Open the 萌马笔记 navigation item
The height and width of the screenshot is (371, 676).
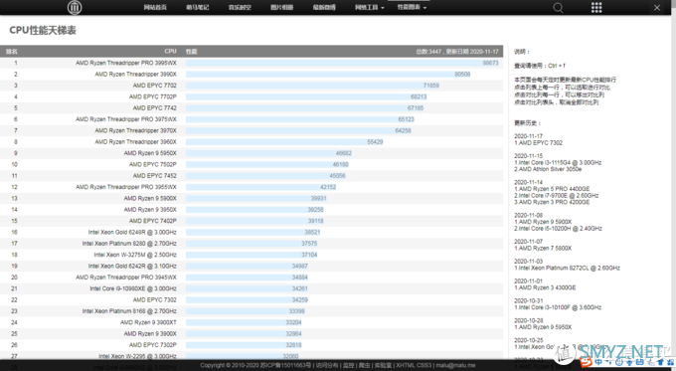click(x=198, y=7)
